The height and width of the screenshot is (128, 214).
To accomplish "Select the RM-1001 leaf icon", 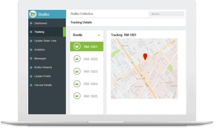I will [77, 46].
